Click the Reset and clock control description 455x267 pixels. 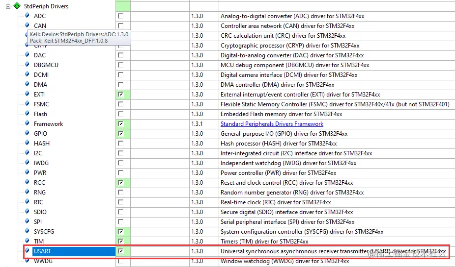click(x=286, y=183)
